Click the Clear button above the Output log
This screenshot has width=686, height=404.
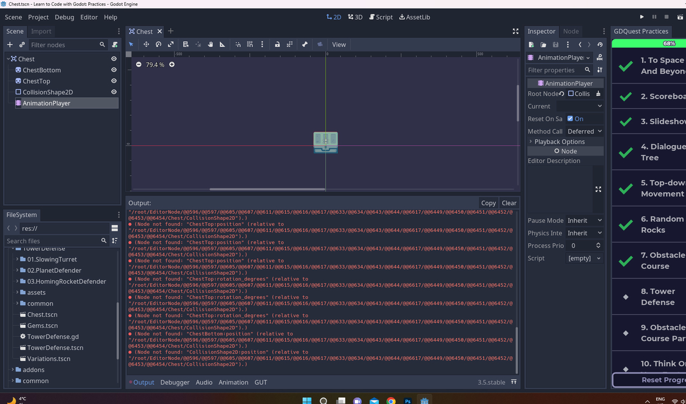(508, 203)
